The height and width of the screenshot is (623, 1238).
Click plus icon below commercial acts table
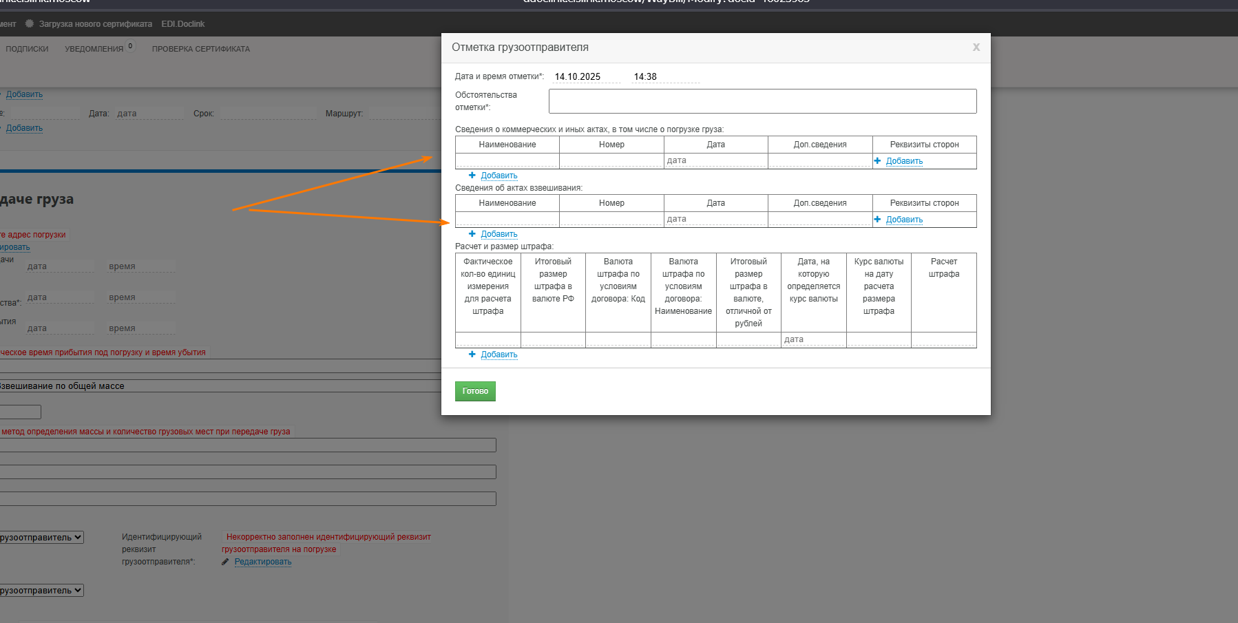tap(472, 176)
